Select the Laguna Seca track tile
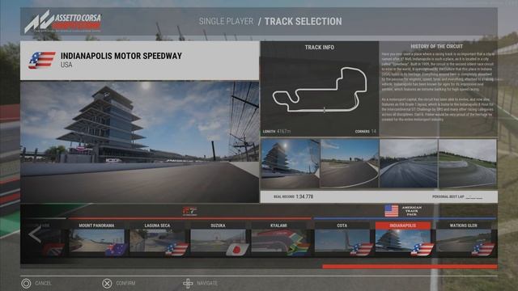This screenshot has width=518, height=291. pyautogui.click(x=157, y=239)
